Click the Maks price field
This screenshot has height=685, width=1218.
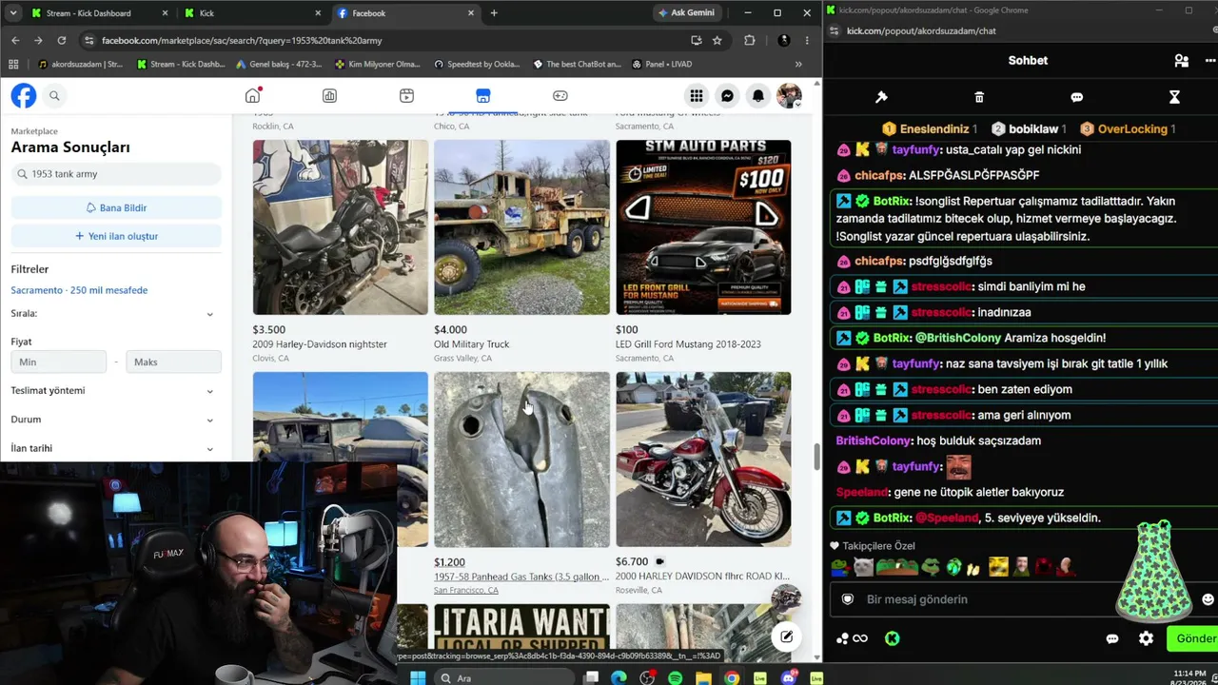173,362
